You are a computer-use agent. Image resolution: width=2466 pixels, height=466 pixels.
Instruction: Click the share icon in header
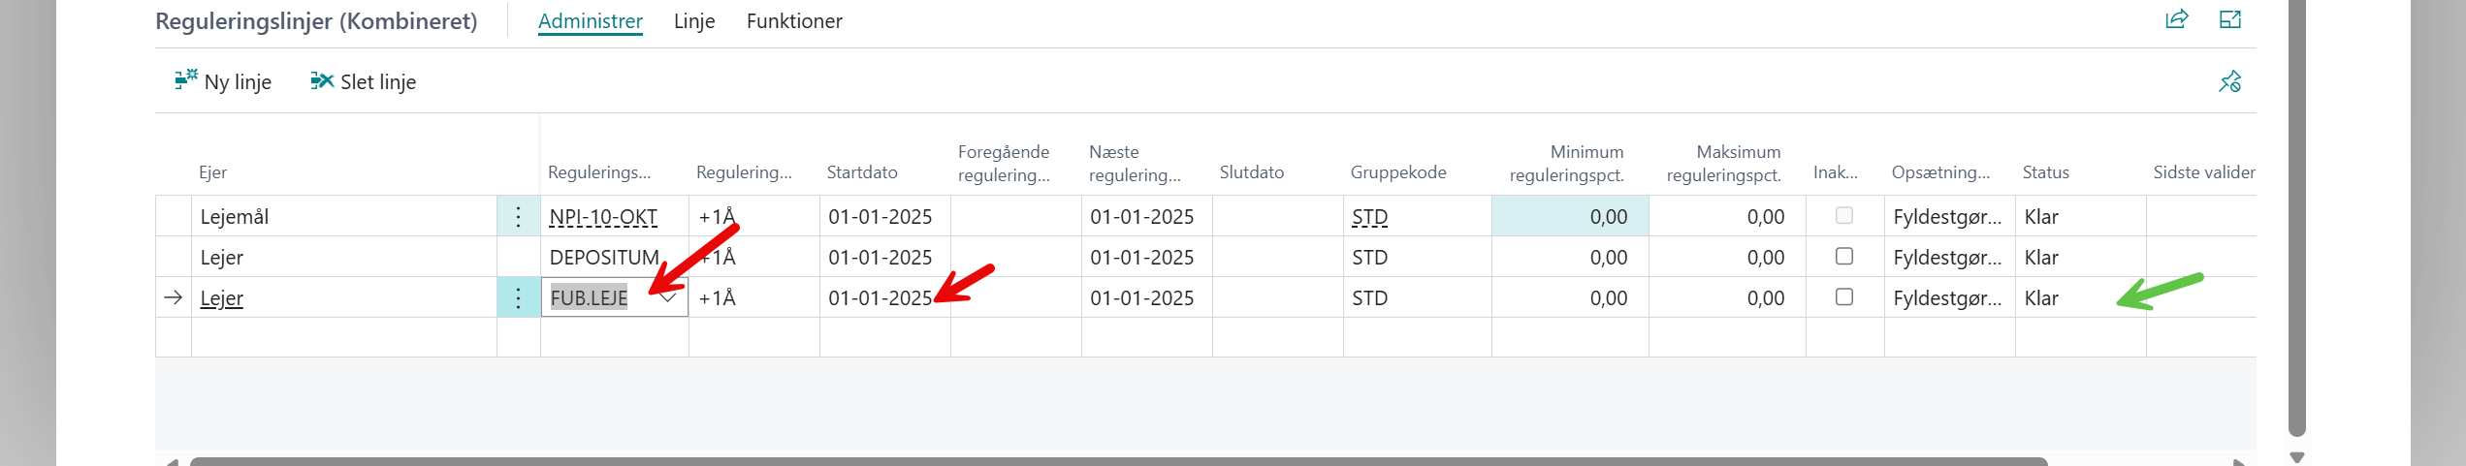click(x=2177, y=19)
